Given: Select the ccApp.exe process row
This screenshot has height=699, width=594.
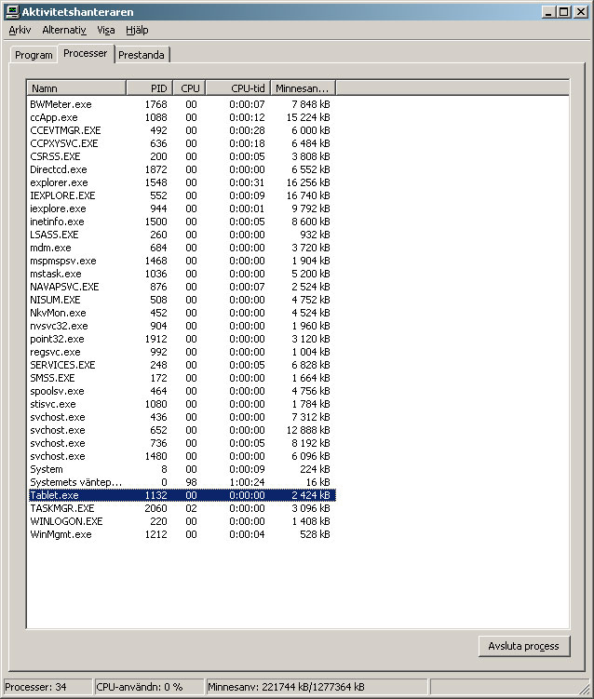Looking at the screenshot, I should [182, 117].
